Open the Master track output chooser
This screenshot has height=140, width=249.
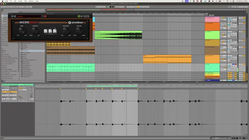pos(223,80)
